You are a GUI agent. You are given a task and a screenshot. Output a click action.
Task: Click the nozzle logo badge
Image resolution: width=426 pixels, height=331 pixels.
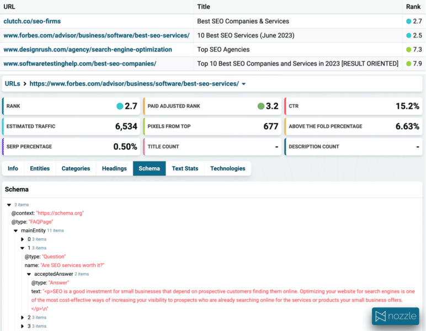(395, 317)
